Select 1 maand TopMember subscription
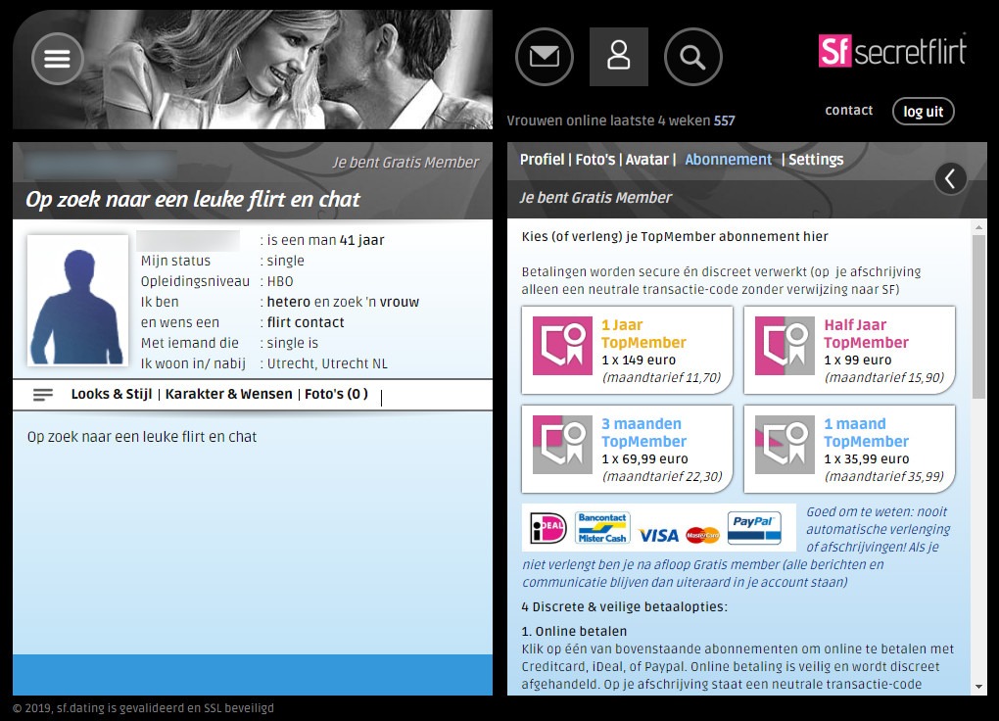Image resolution: width=999 pixels, height=721 pixels. coord(849,449)
